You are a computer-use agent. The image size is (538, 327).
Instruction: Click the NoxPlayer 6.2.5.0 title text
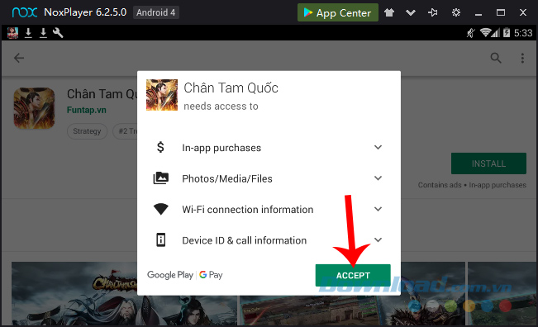click(x=85, y=12)
